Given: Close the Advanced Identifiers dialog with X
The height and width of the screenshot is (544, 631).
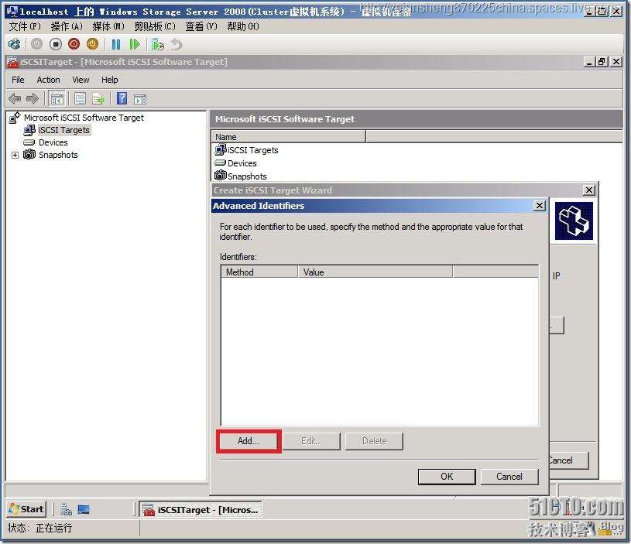Looking at the screenshot, I should click(539, 206).
